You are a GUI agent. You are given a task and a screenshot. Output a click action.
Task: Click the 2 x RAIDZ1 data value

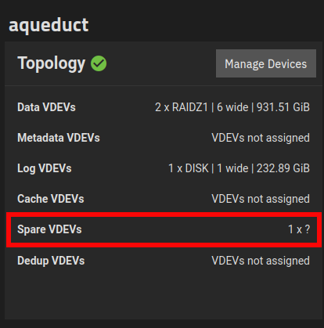(232, 107)
